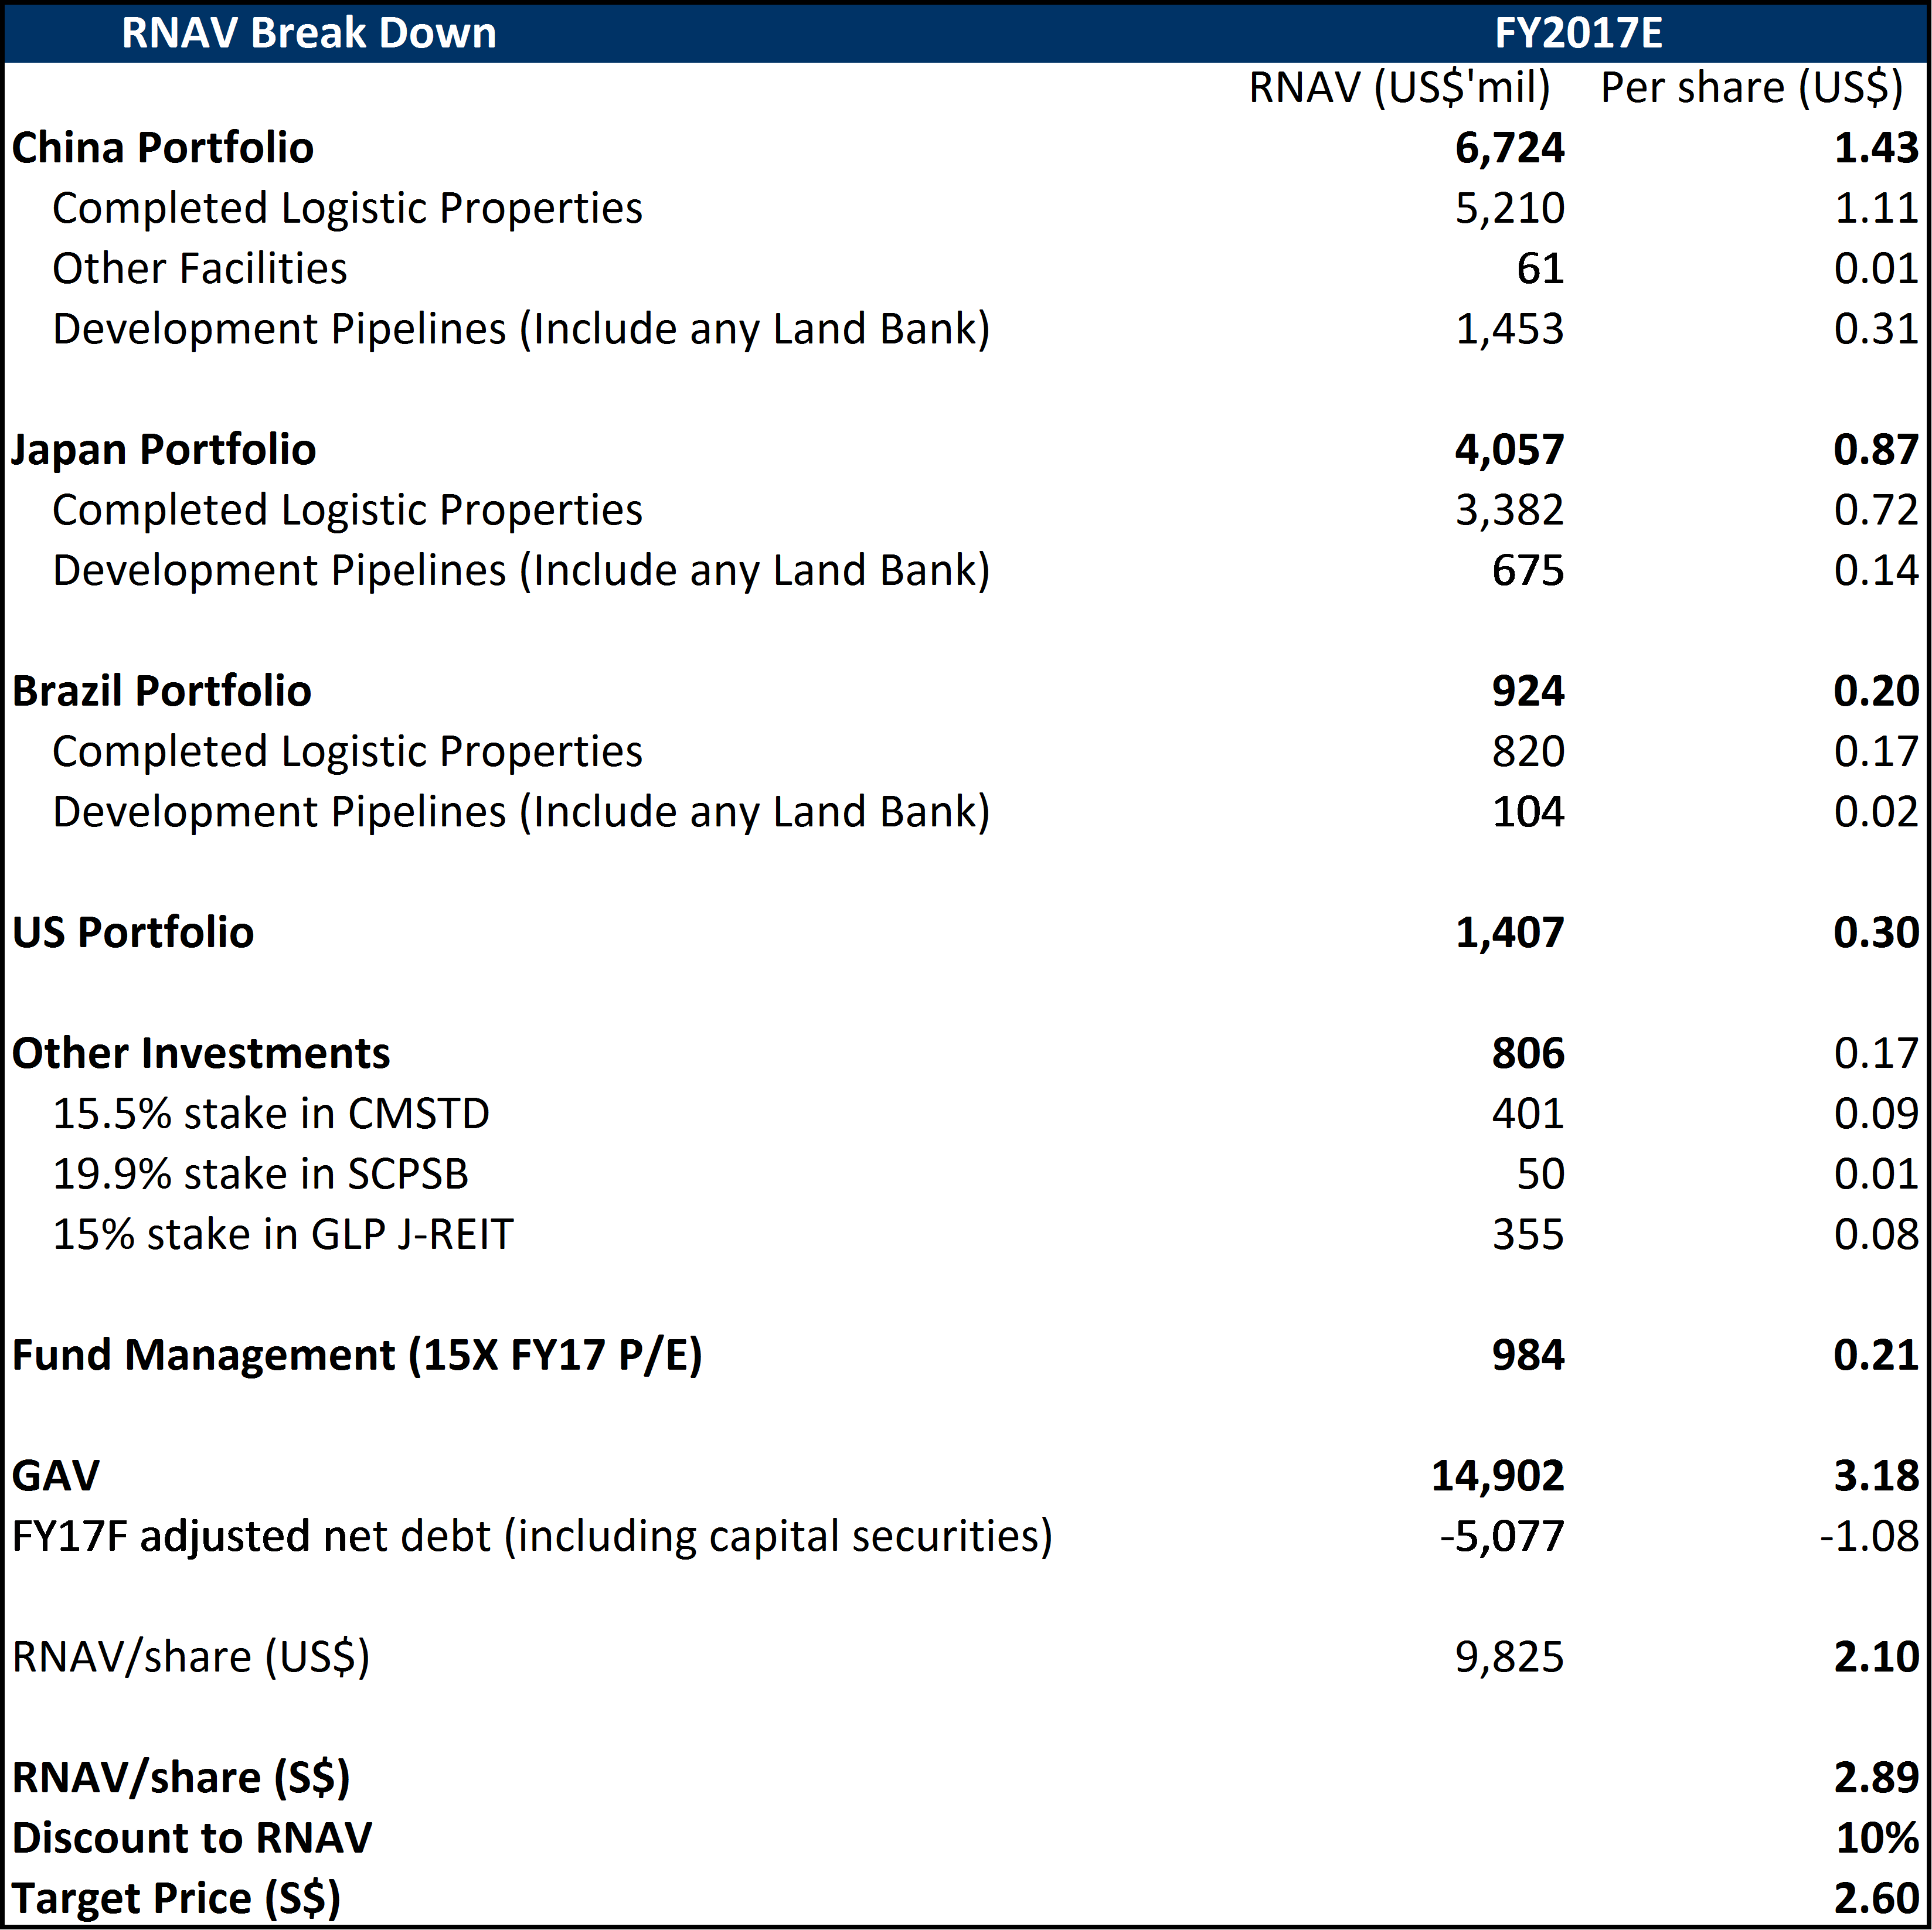Click the 'Japan Portfolio' row label
The width and height of the screenshot is (1932, 1930).
coord(164,450)
